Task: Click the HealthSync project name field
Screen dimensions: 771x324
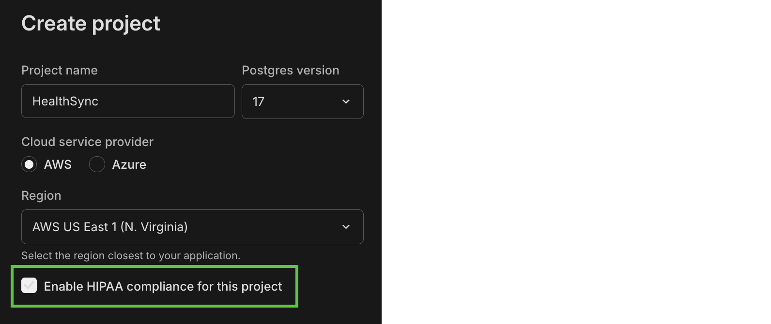Action: pyautogui.click(x=128, y=101)
